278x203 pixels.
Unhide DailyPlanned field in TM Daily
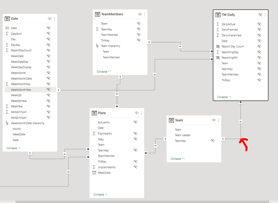tap(259, 30)
